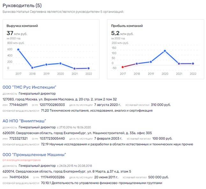Click the 2020 data point on revenue chart
Viewport: 206px width, 189px height.
click(x=61, y=63)
